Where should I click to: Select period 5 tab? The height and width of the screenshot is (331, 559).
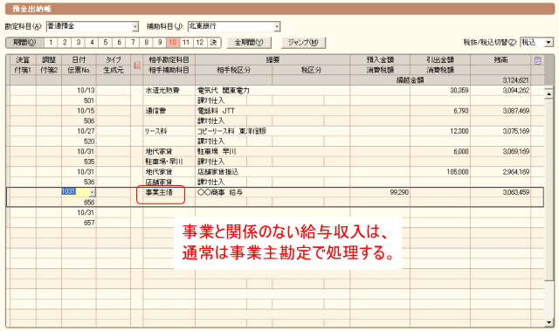pos(105,43)
